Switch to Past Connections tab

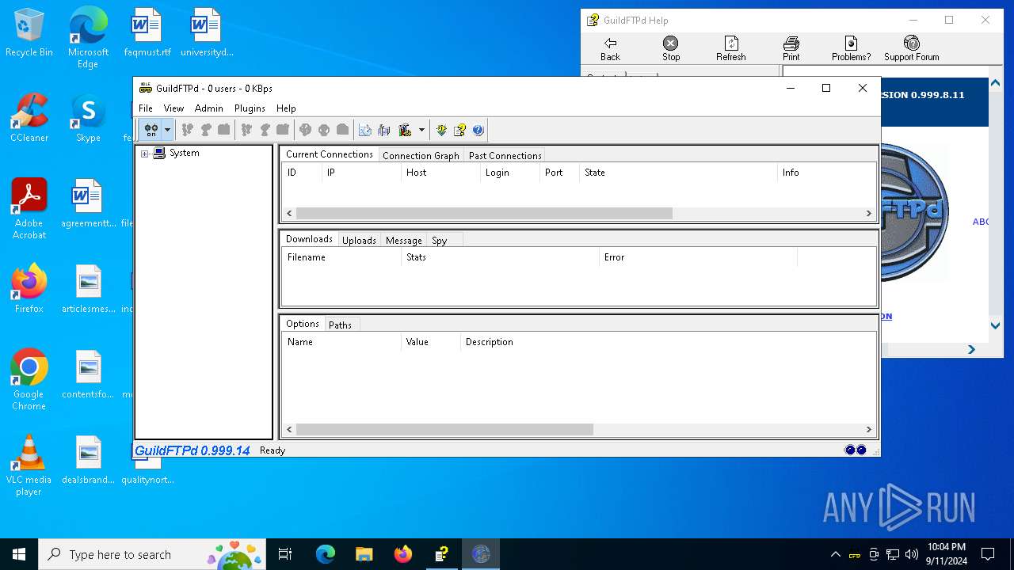[505, 156]
